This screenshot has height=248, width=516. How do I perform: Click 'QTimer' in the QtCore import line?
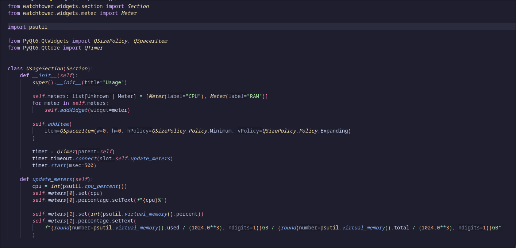[94, 48]
